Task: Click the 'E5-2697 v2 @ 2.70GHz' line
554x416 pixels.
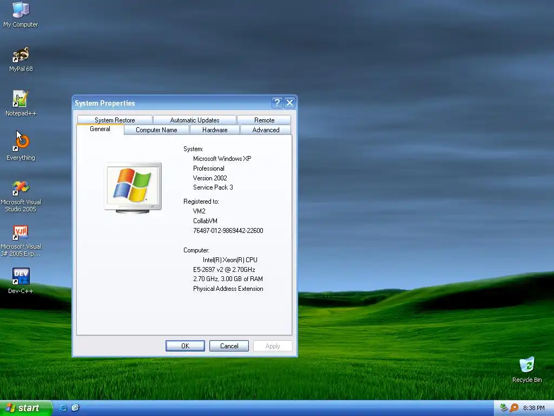Action: [224, 270]
